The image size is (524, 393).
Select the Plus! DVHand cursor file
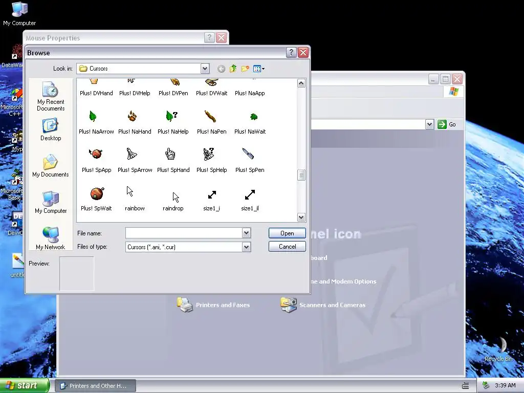tap(96, 88)
